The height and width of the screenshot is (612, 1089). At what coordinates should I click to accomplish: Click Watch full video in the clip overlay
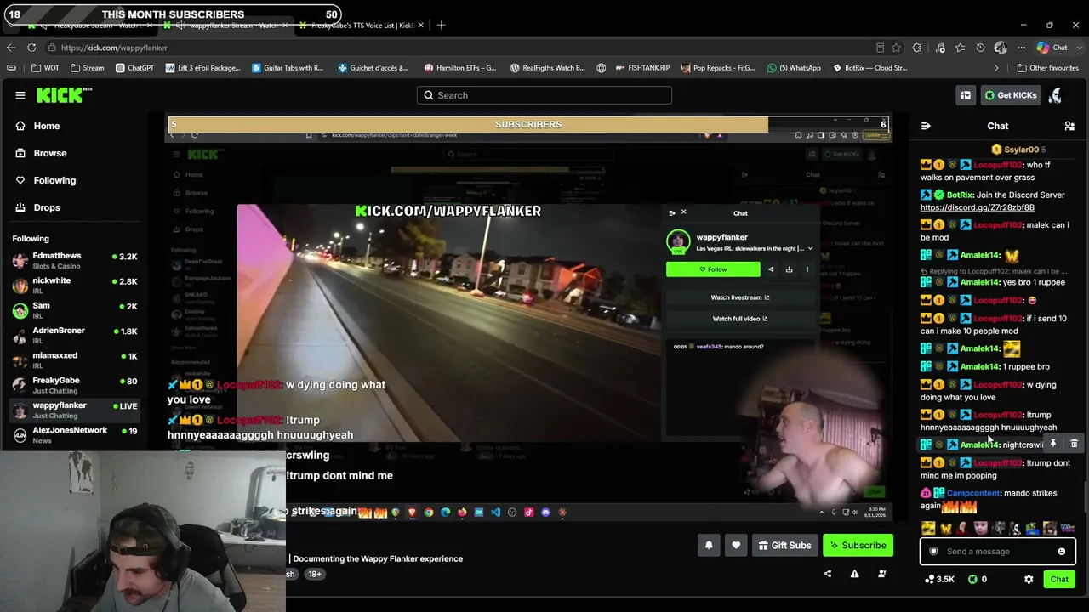739,319
